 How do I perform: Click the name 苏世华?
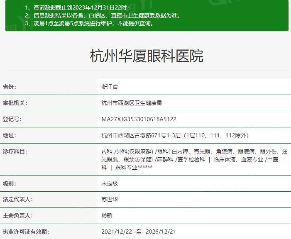[110, 199]
